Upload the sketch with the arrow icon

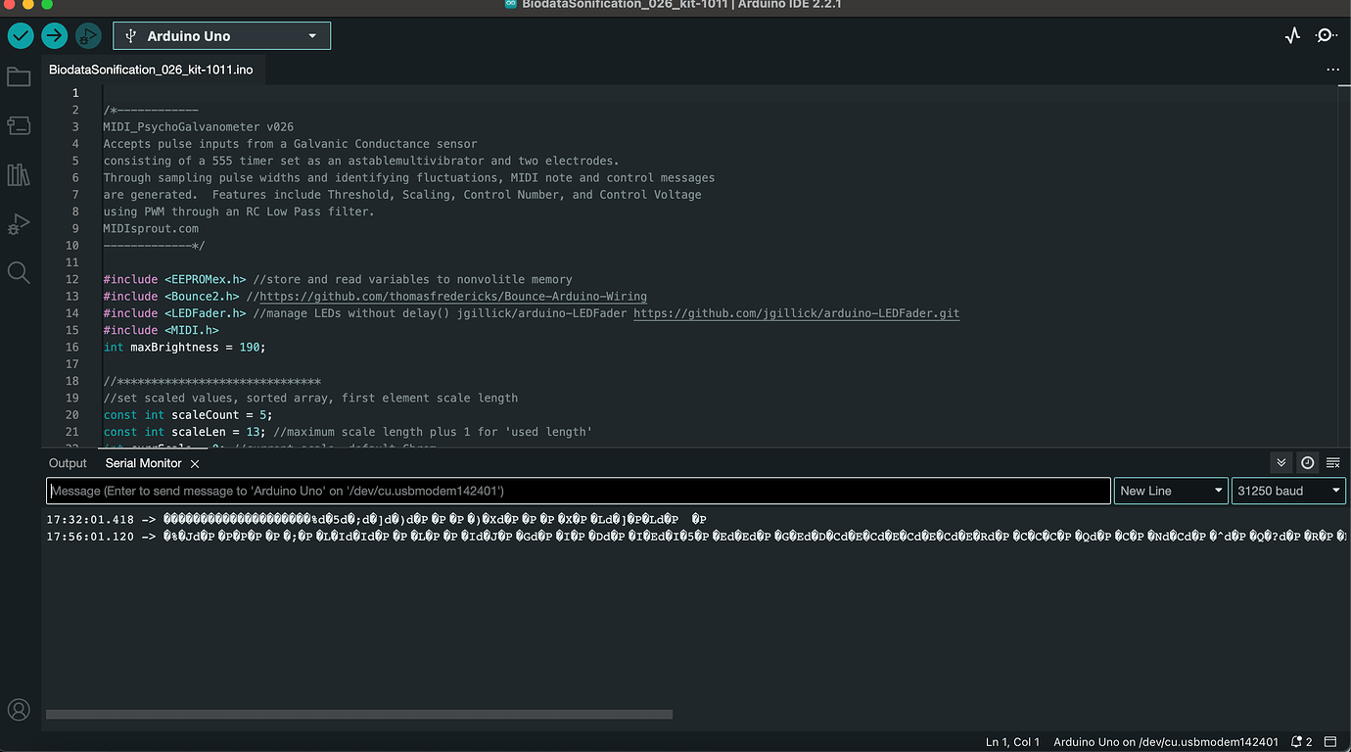pyautogui.click(x=54, y=35)
